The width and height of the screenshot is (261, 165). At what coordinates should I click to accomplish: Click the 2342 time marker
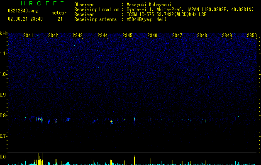pyautogui.click(x=53, y=35)
